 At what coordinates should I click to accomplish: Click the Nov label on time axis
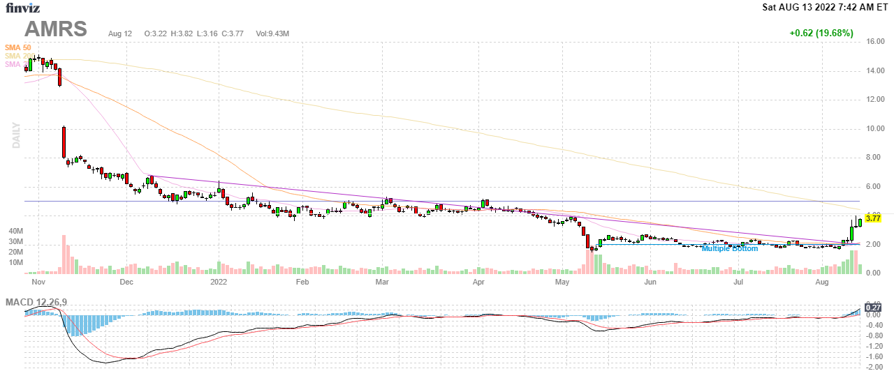[38, 282]
